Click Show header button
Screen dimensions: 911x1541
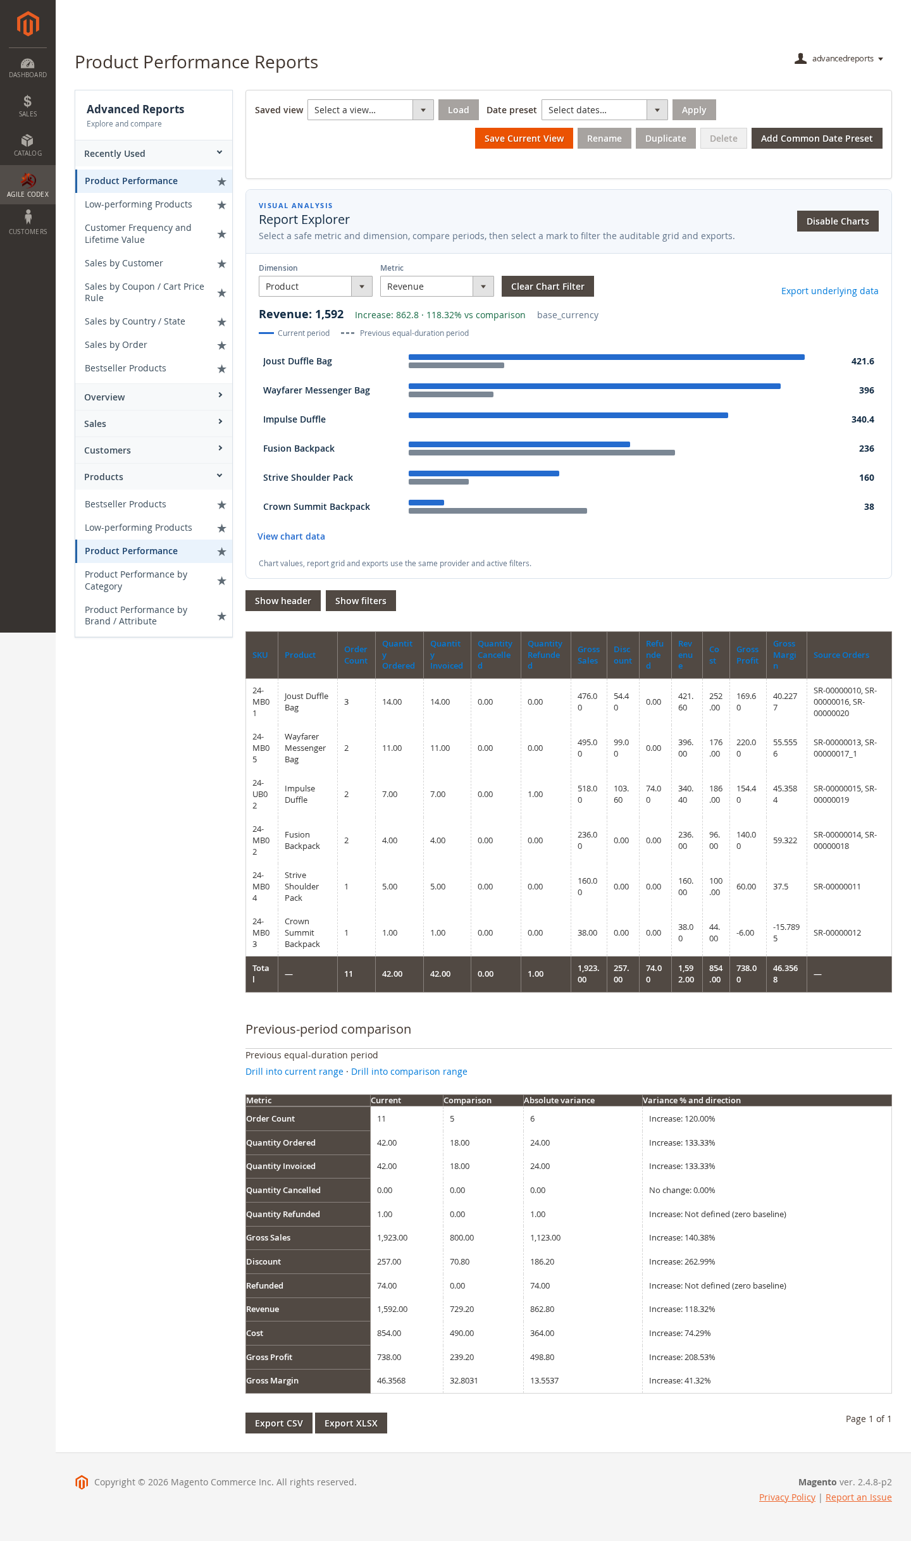(x=283, y=601)
